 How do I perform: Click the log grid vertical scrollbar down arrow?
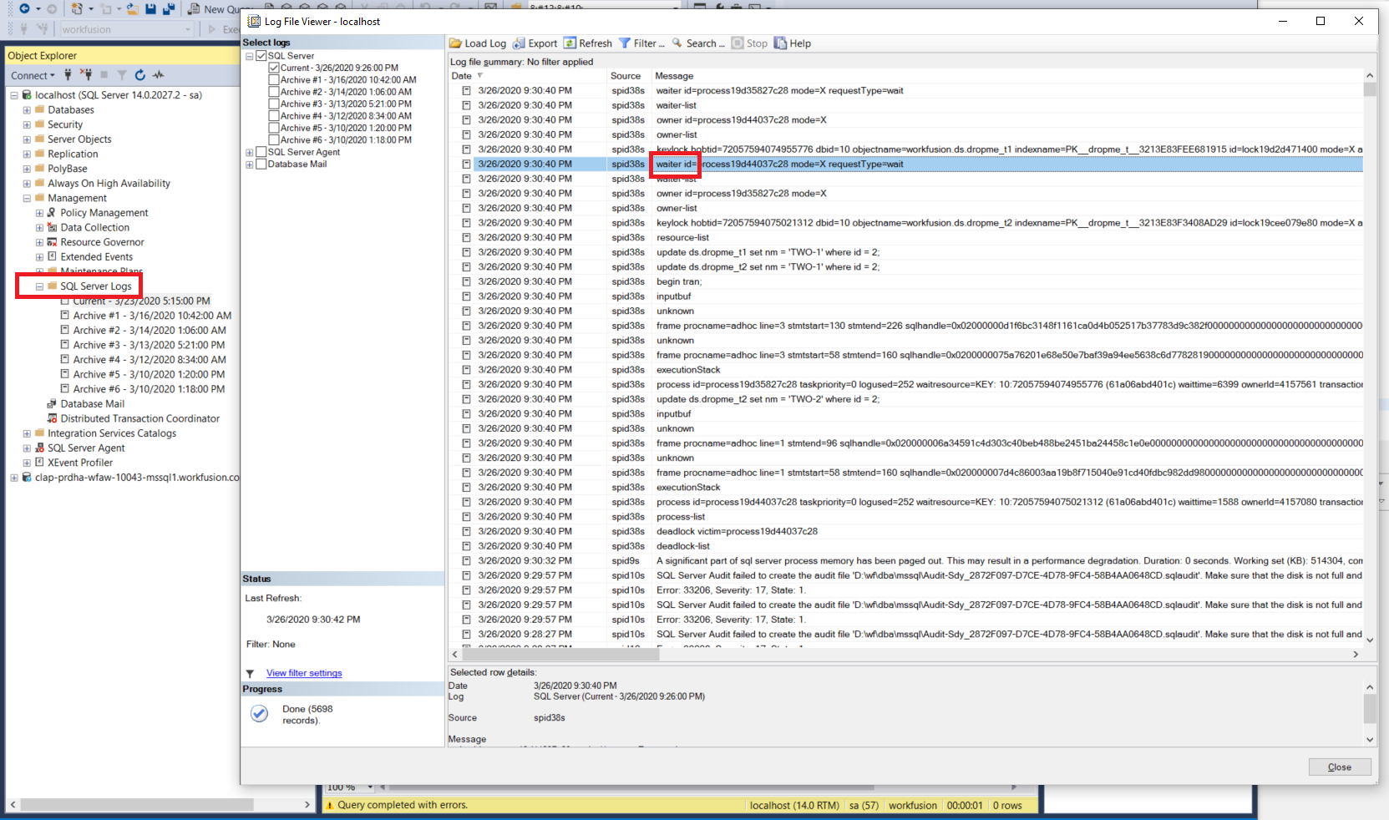coord(1370,640)
